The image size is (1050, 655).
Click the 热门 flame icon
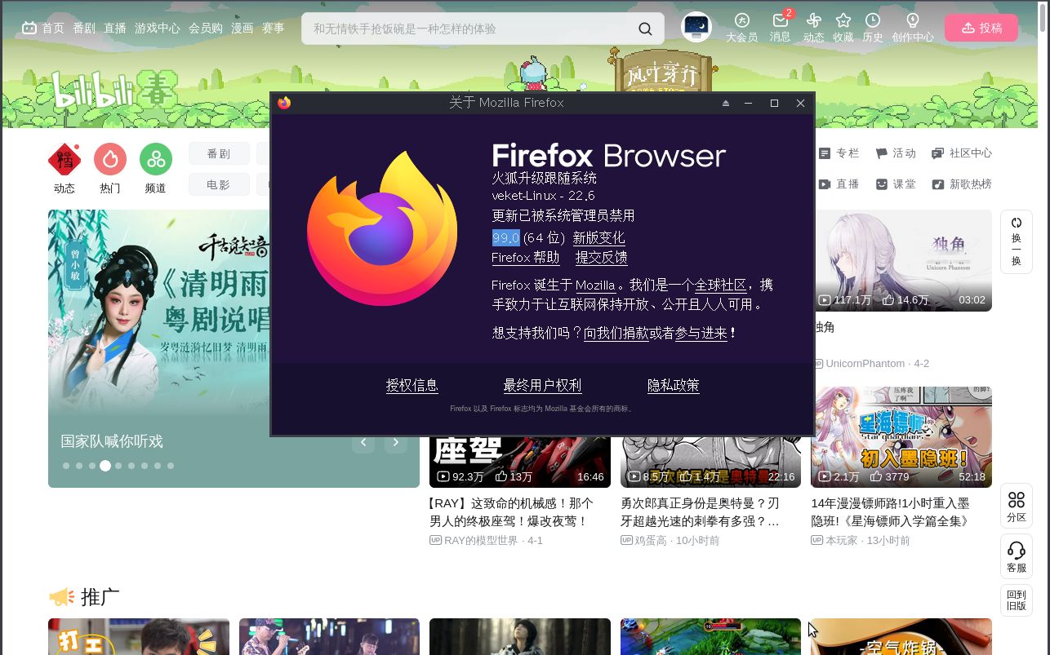tap(110, 159)
